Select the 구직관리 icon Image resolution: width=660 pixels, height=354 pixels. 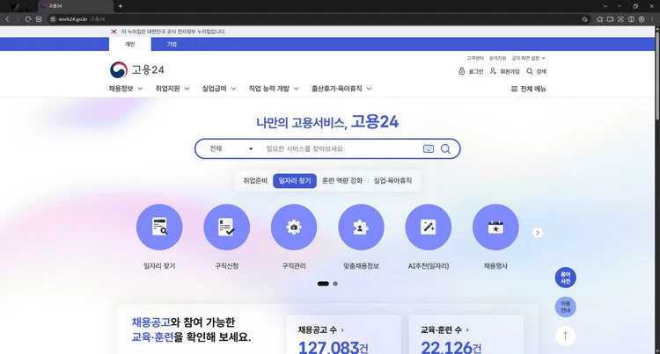tap(294, 228)
